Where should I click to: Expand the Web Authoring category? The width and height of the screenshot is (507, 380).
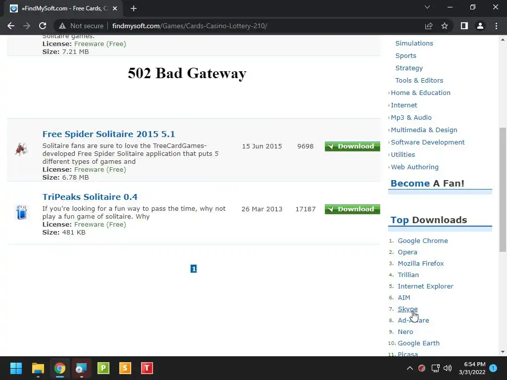click(414, 167)
